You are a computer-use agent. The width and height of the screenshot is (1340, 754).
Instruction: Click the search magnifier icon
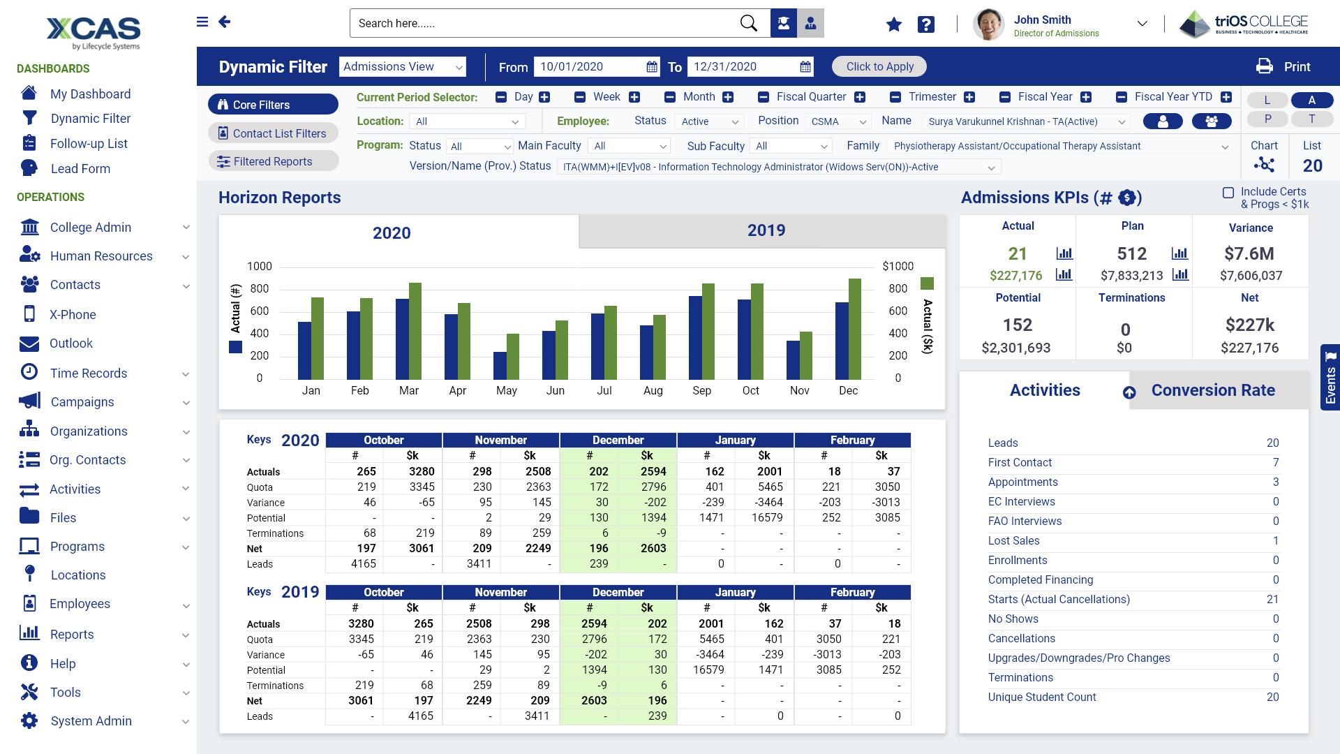[x=748, y=23]
